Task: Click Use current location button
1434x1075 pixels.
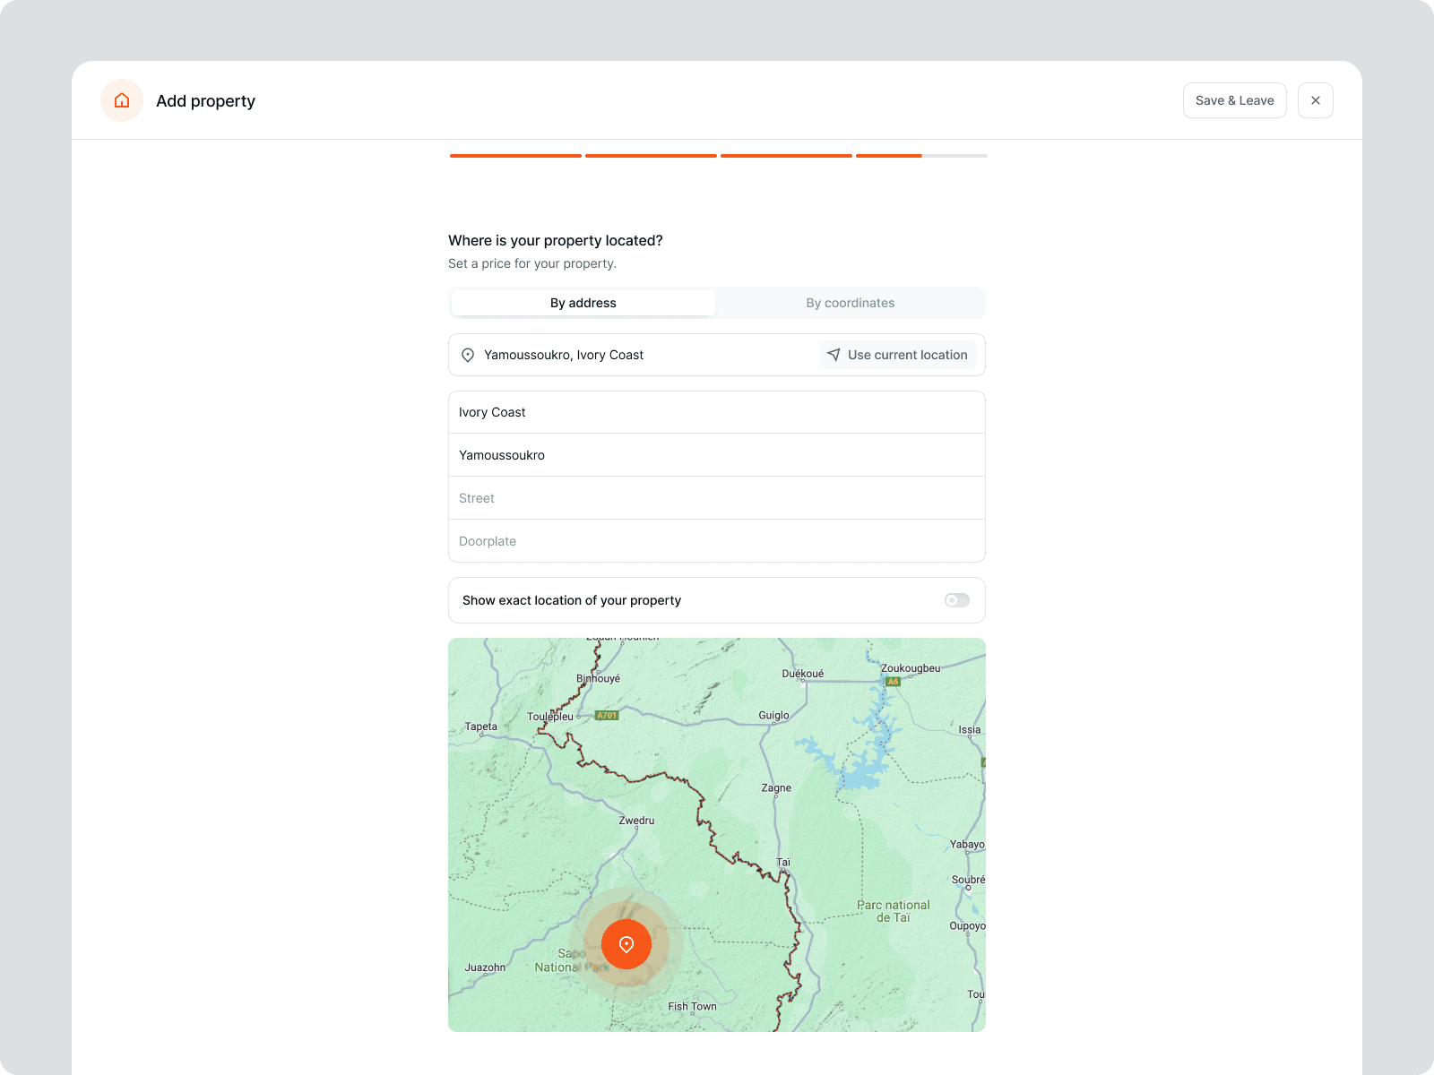Action: (897, 355)
